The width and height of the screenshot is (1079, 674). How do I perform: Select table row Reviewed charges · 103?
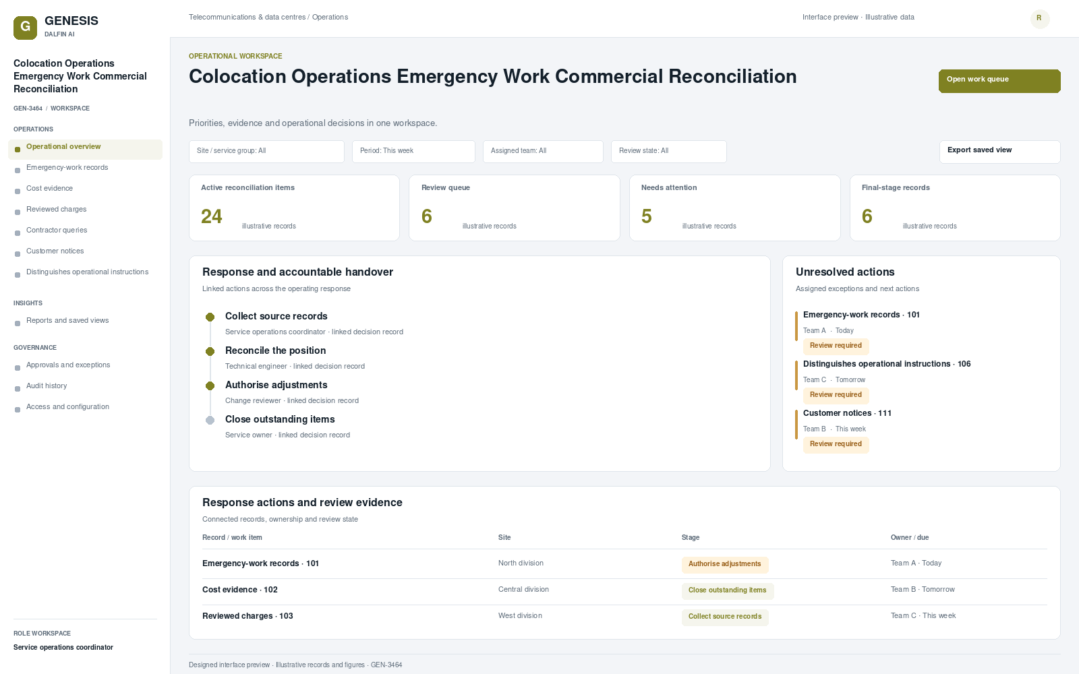pos(624,617)
